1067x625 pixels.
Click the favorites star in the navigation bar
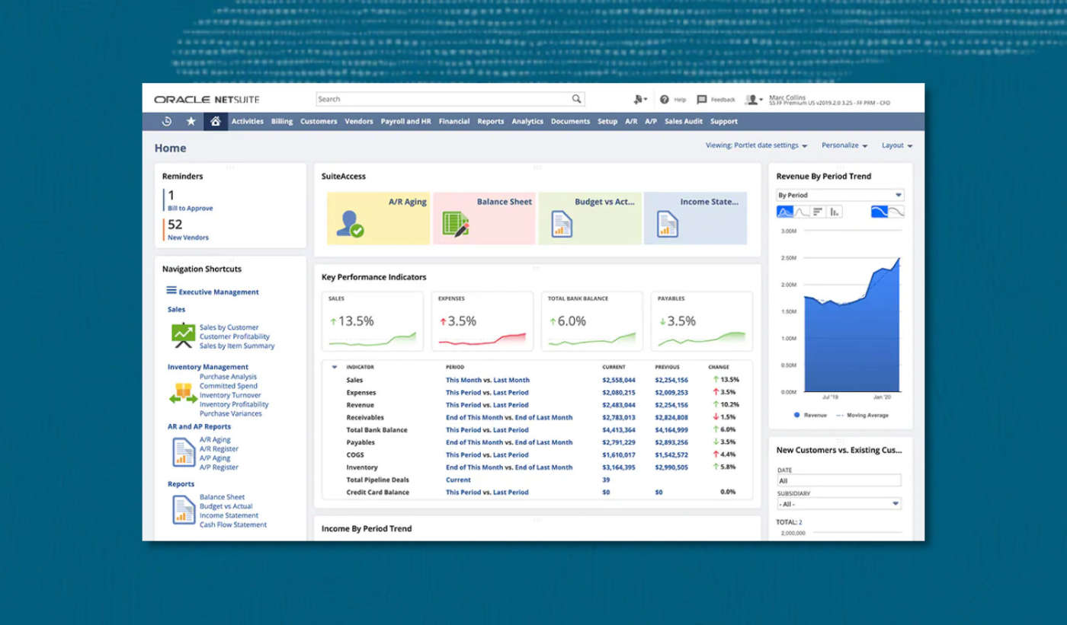pos(191,120)
